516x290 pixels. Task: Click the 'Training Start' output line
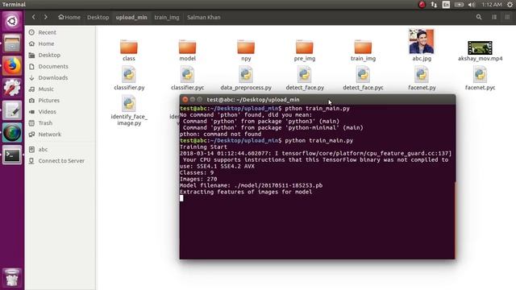pyautogui.click(x=203, y=147)
